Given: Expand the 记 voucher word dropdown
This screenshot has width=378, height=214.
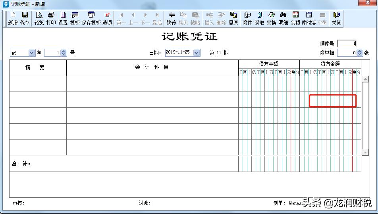Looking at the screenshot, I should 32,53.
